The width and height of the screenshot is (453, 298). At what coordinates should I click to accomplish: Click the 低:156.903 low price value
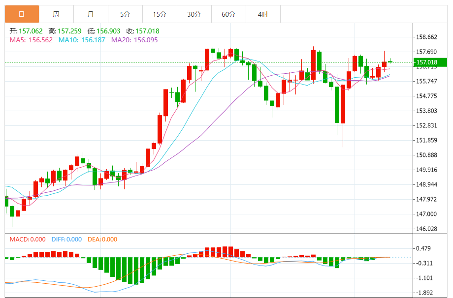click(x=104, y=31)
